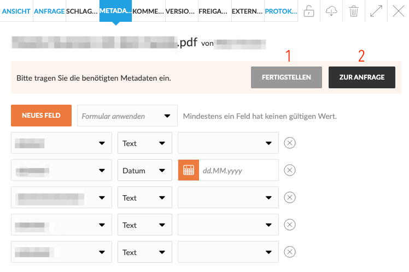Click the ZUR ANFRAGE button
Image resolution: width=409 pixels, height=272 pixels.
point(362,77)
